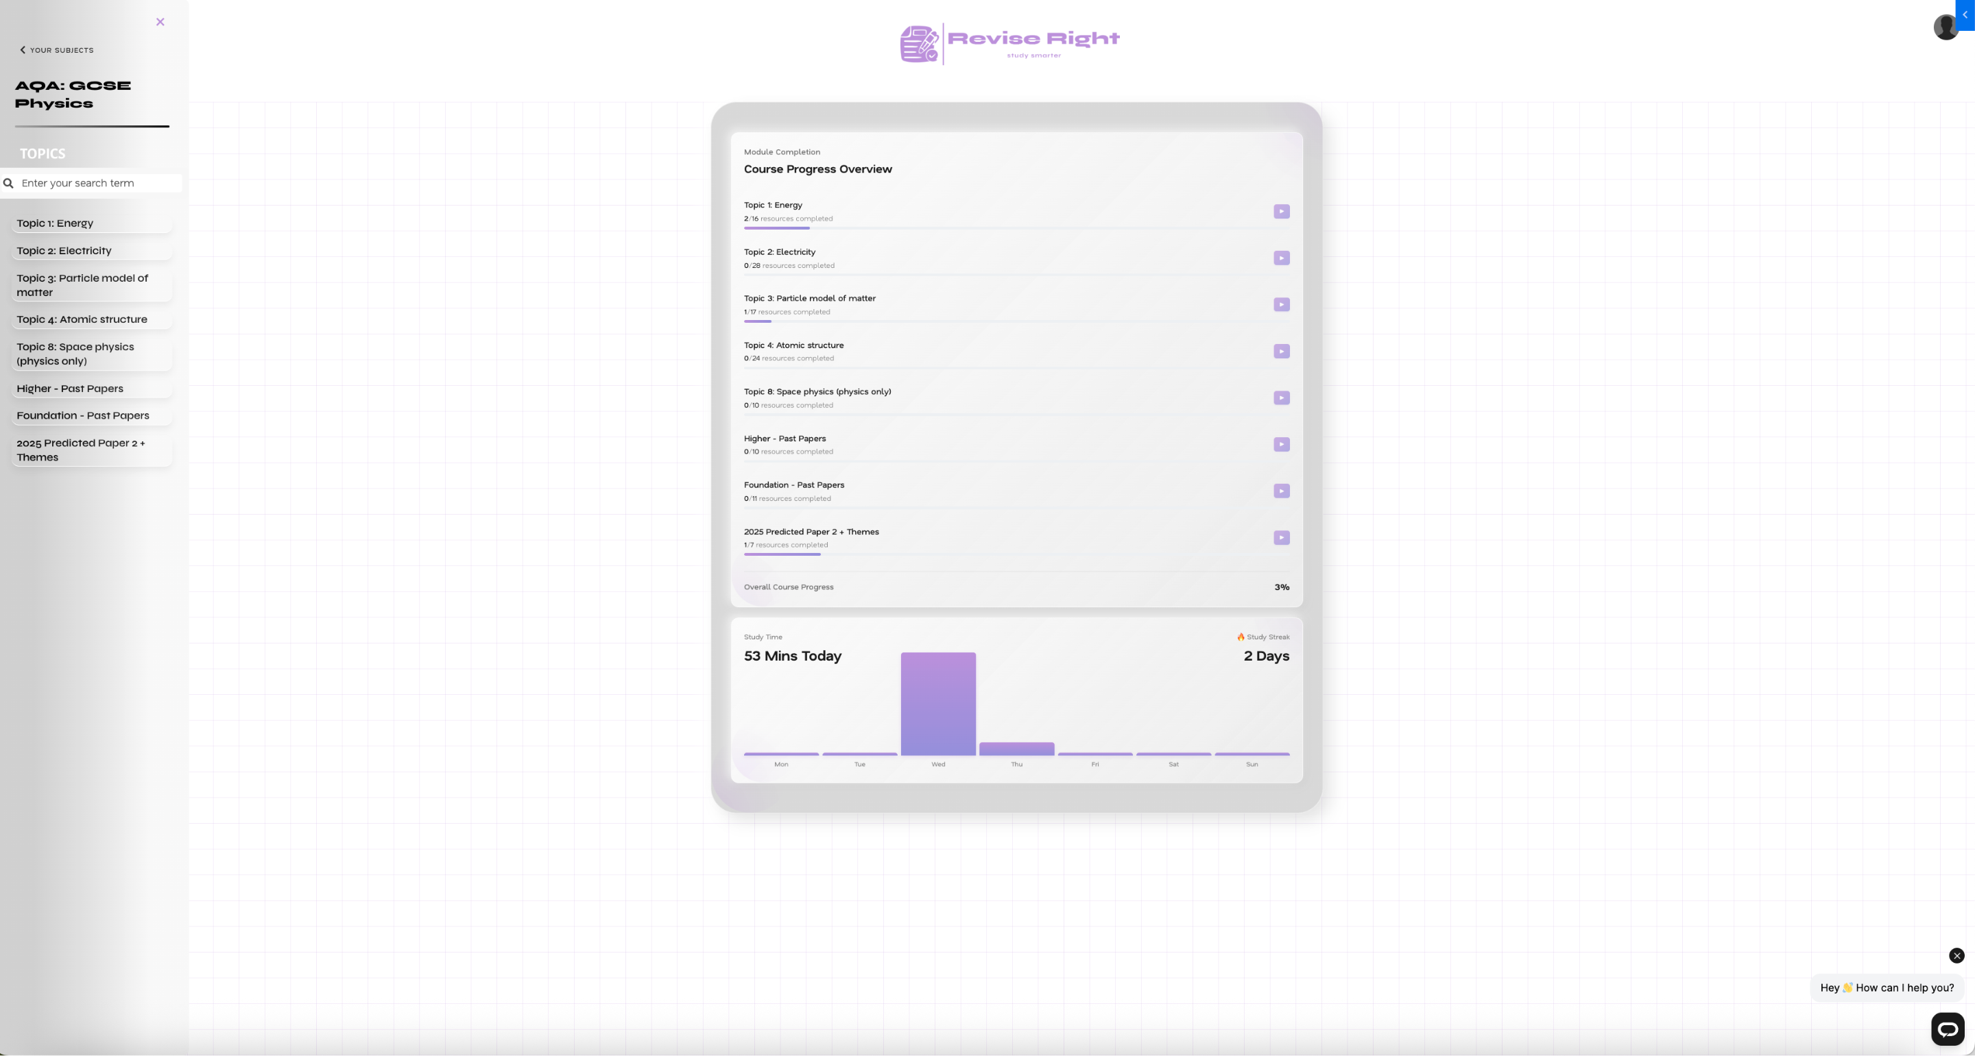Go back to Your Subjects
This screenshot has width=1975, height=1056.
click(x=57, y=50)
